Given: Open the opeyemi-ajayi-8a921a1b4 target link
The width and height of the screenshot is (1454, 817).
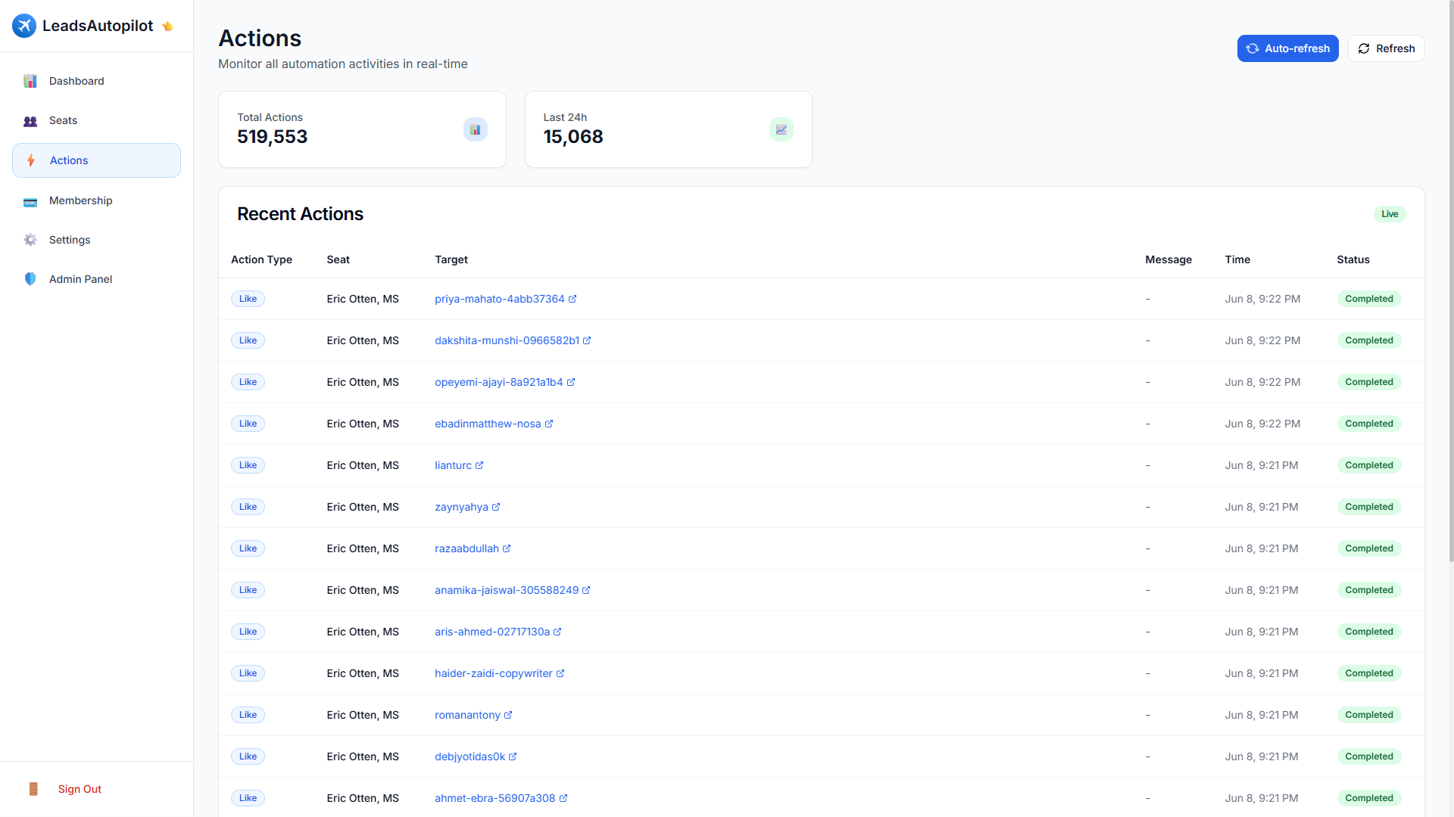Looking at the screenshot, I should coord(499,382).
